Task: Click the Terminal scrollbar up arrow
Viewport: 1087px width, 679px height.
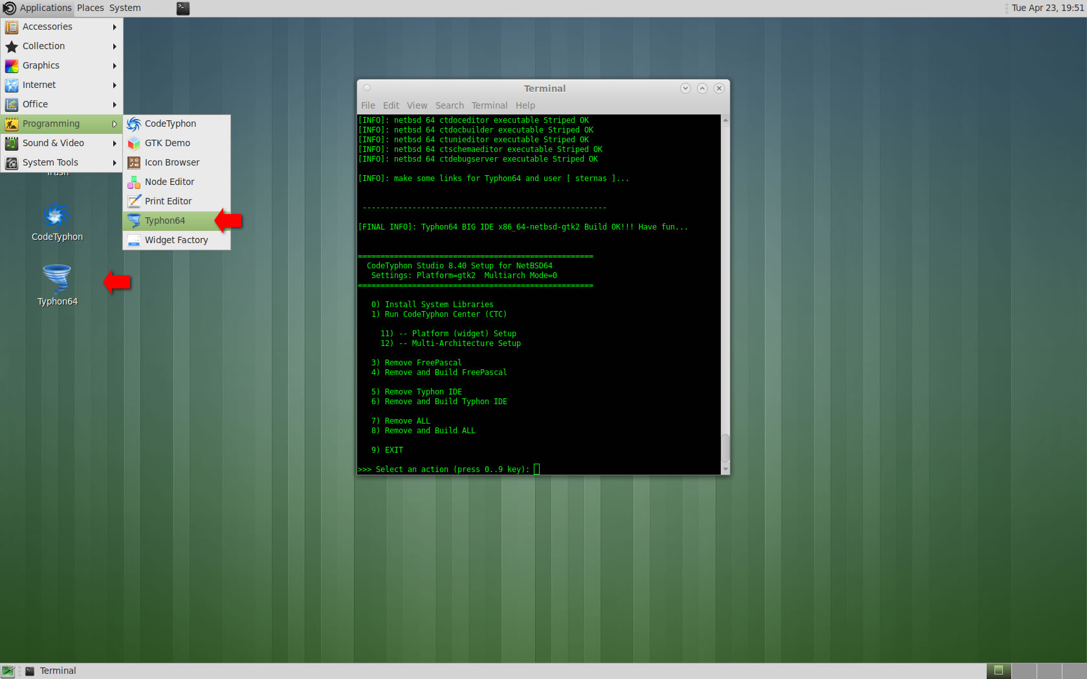Action: [x=725, y=120]
